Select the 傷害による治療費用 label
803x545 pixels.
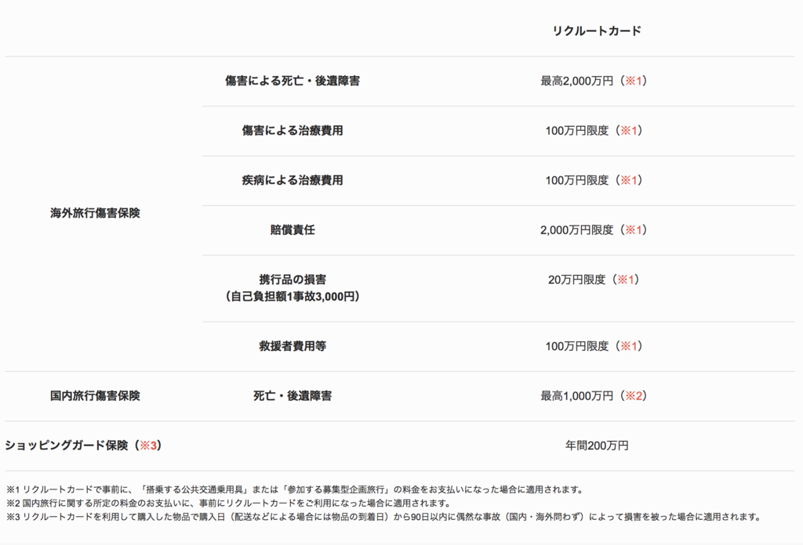[292, 130]
